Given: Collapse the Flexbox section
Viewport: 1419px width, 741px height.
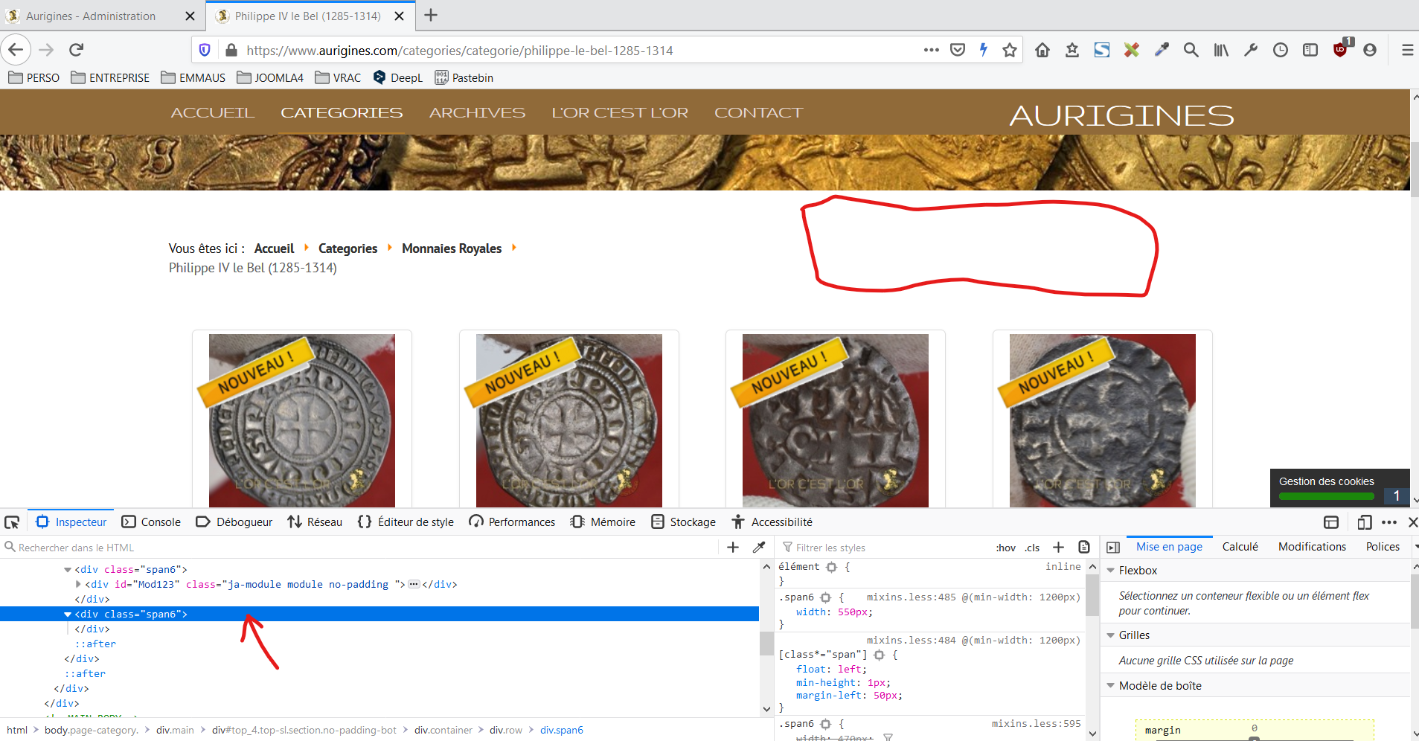Looking at the screenshot, I should coord(1111,571).
